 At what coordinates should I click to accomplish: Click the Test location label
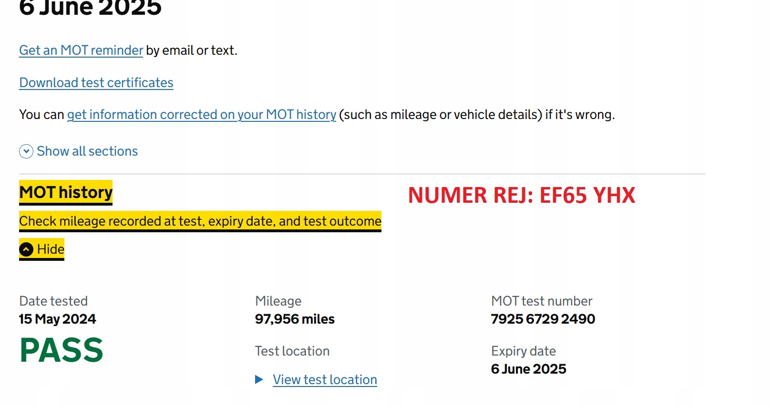292,351
